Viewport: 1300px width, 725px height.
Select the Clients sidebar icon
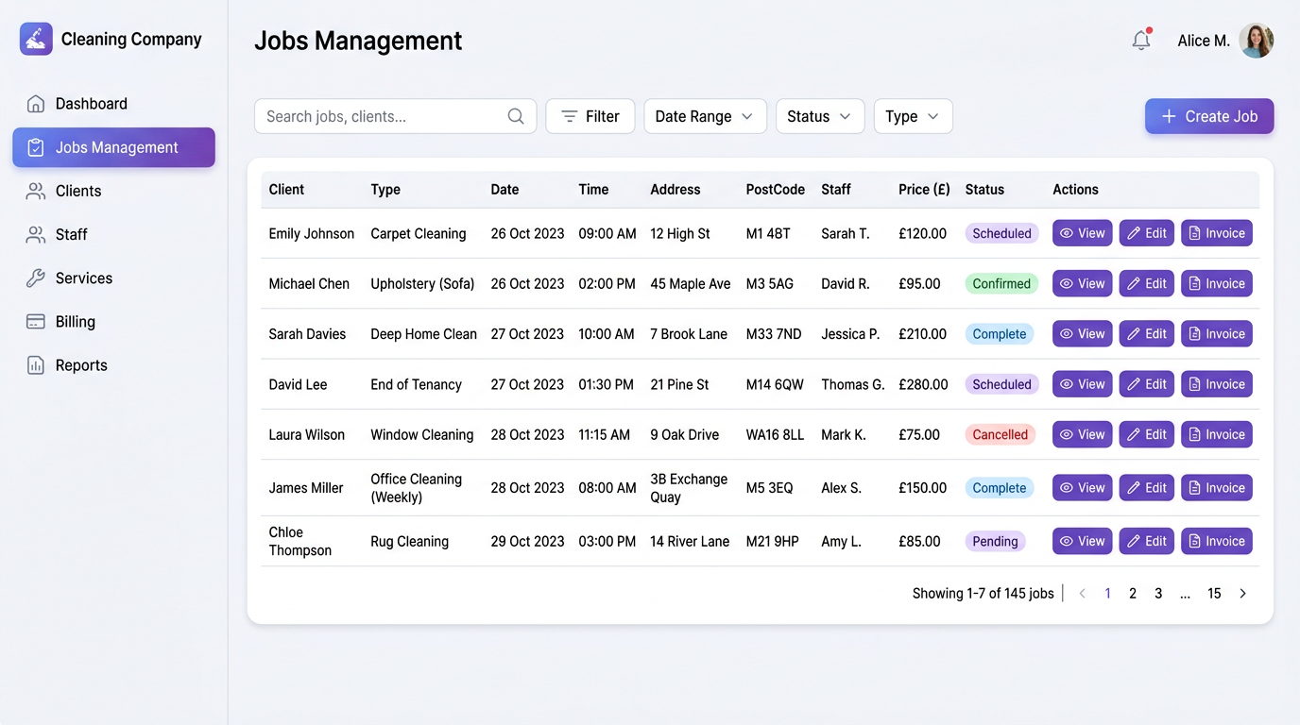tap(36, 191)
